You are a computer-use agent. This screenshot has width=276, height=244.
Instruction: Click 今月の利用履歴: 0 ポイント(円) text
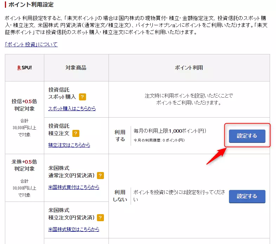click(159, 140)
